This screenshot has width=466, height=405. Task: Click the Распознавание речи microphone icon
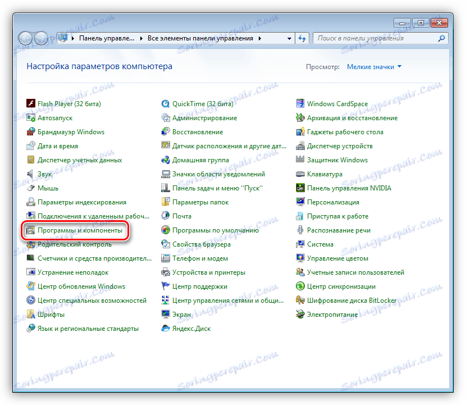coord(300,230)
